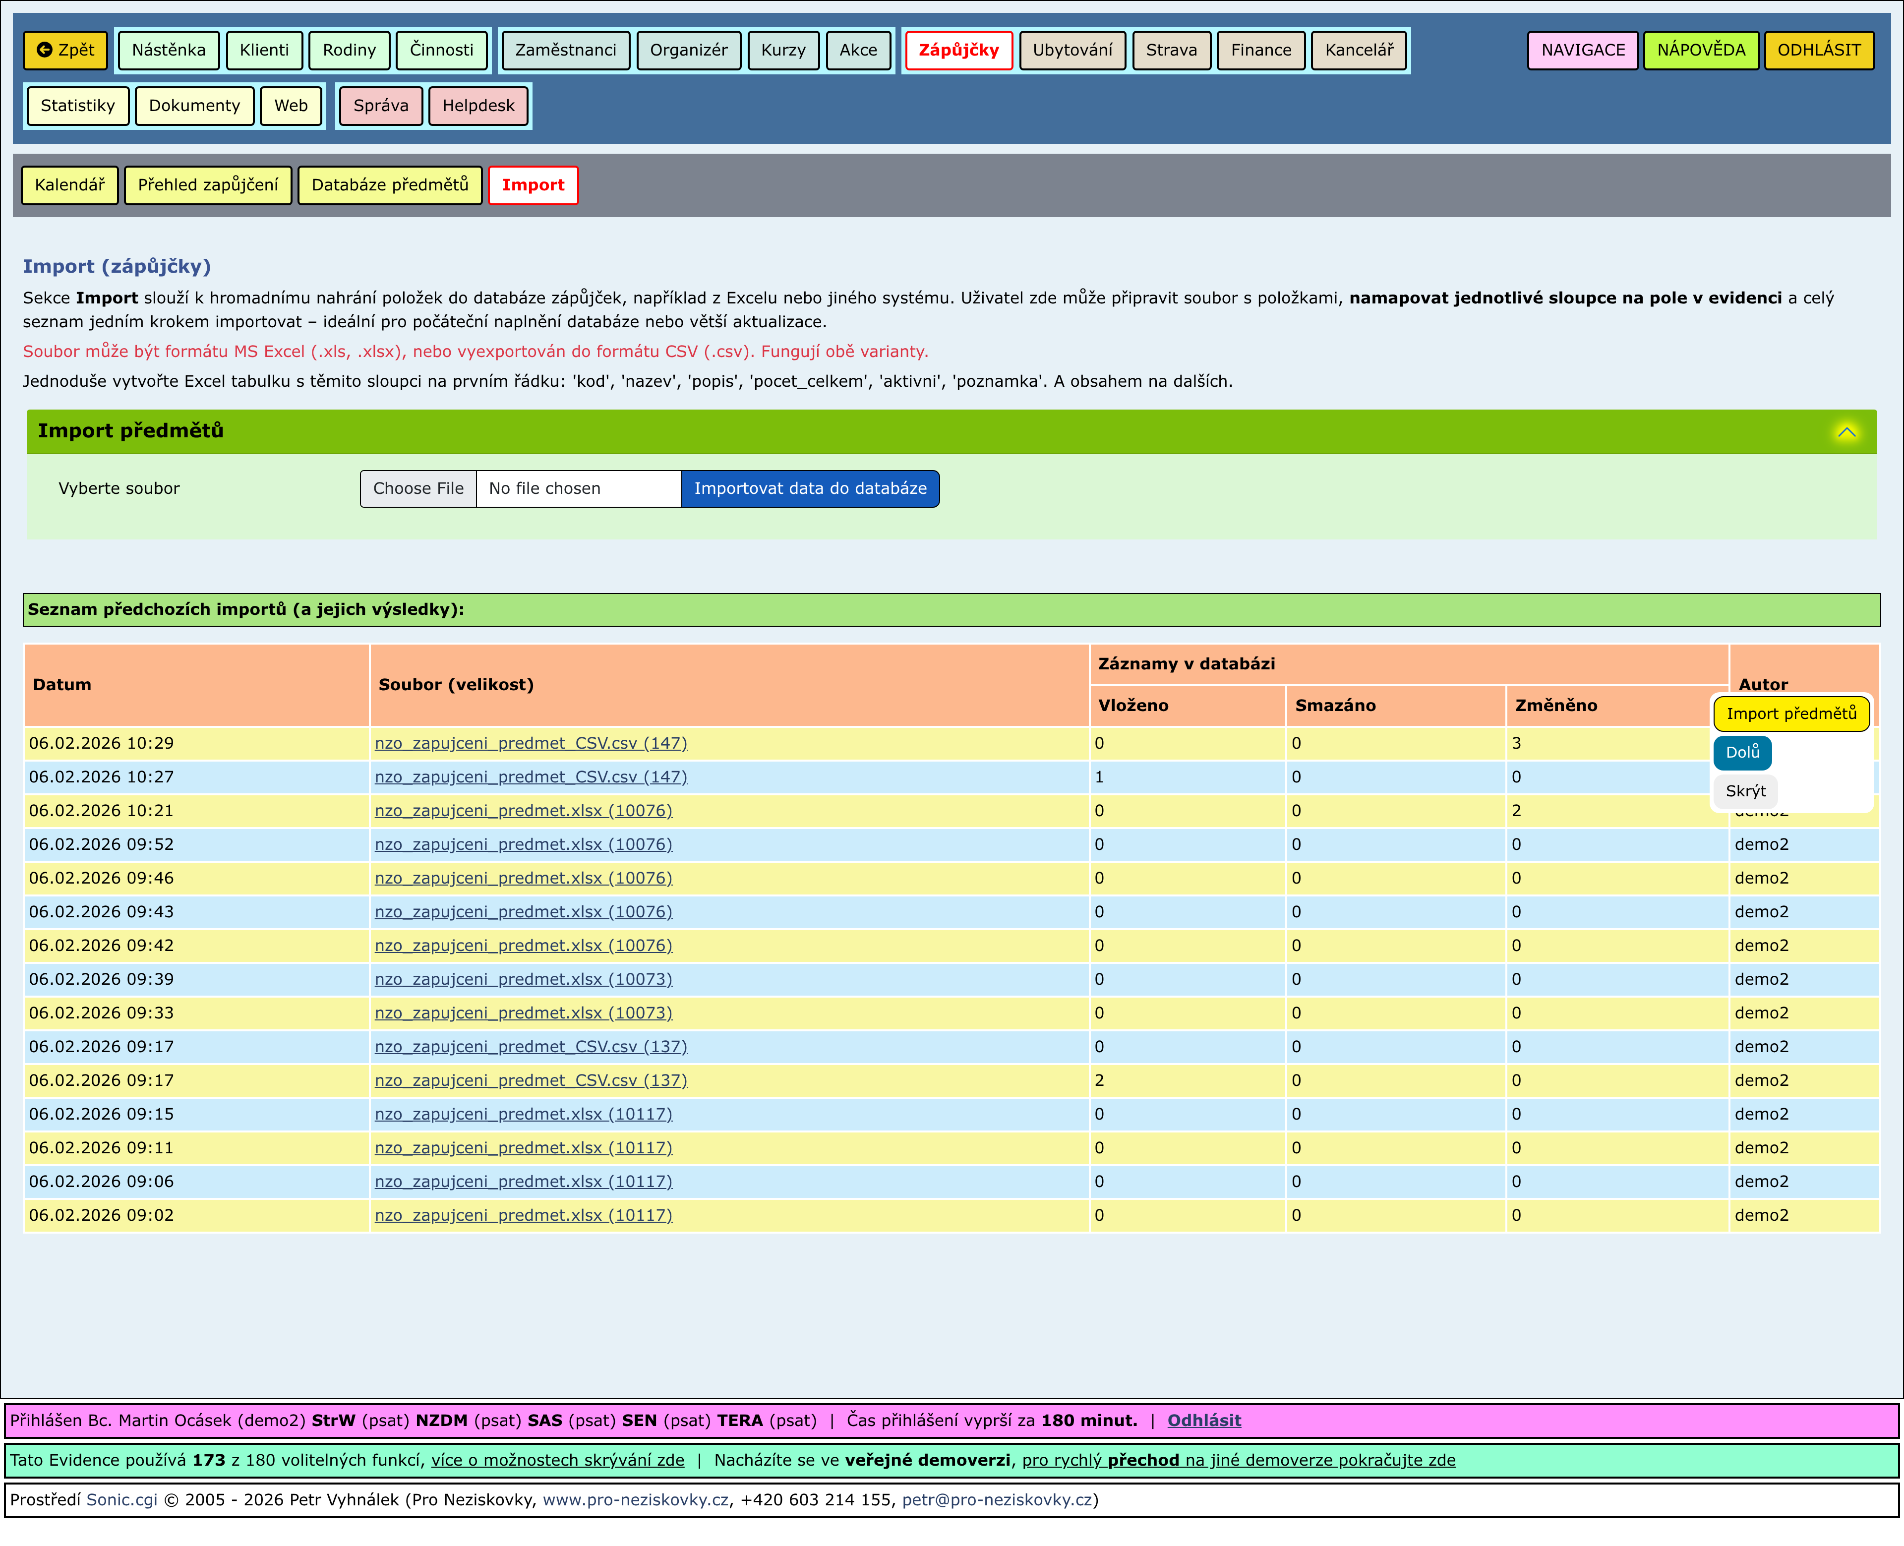Image resolution: width=1904 pixels, height=1546 pixels.
Task: Click Importovat data do databáze button
Action: pyautogui.click(x=810, y=488)
